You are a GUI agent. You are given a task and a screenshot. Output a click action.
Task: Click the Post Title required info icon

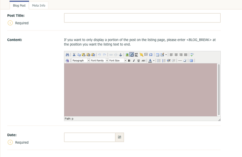pyautogui.click(x=10, y=23)
